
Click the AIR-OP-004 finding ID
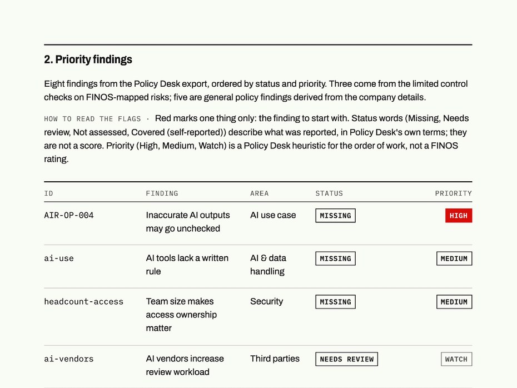click(69, 215)
